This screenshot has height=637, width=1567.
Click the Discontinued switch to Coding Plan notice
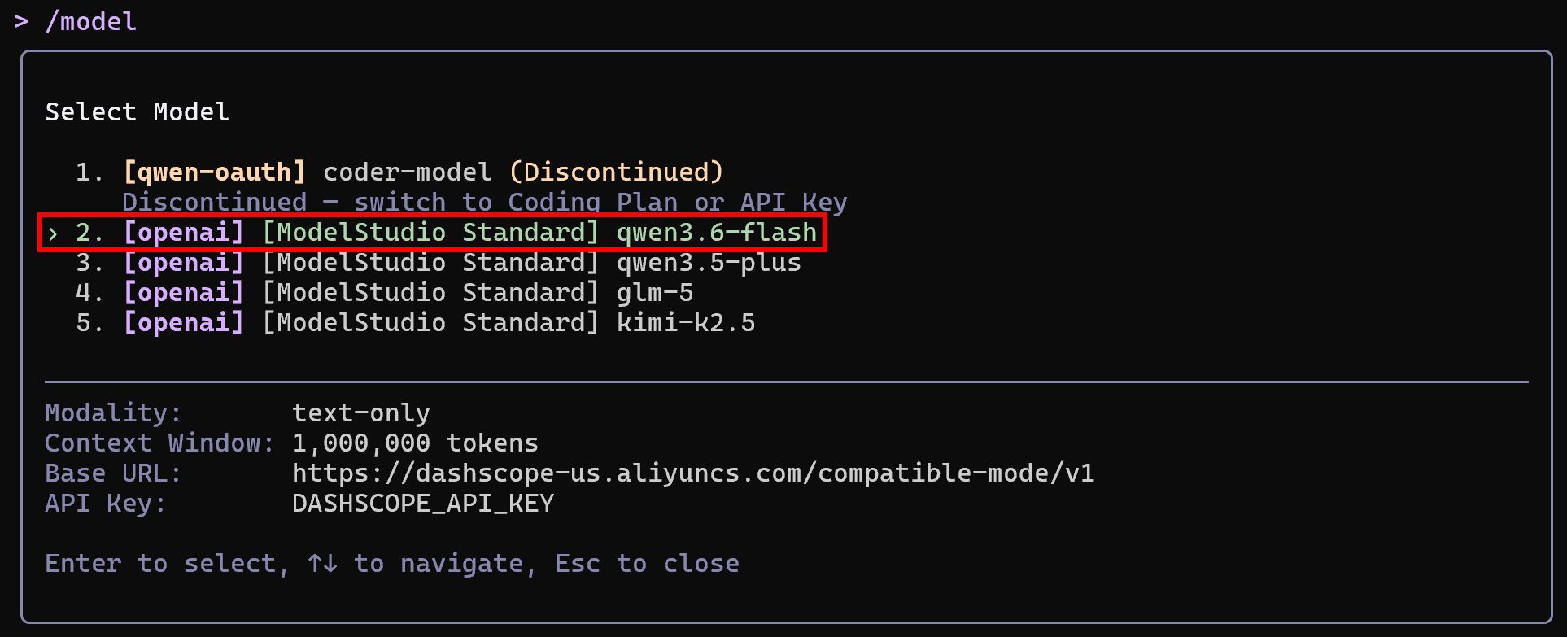[x=485, y=203]
